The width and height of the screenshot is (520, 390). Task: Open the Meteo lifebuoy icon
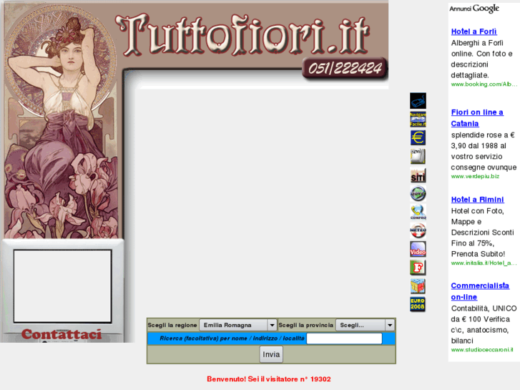click(418, 230)
